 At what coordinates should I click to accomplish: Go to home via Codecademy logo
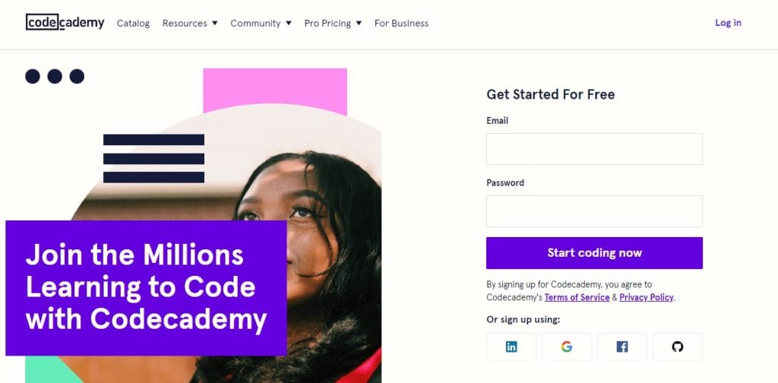[65, 23]
